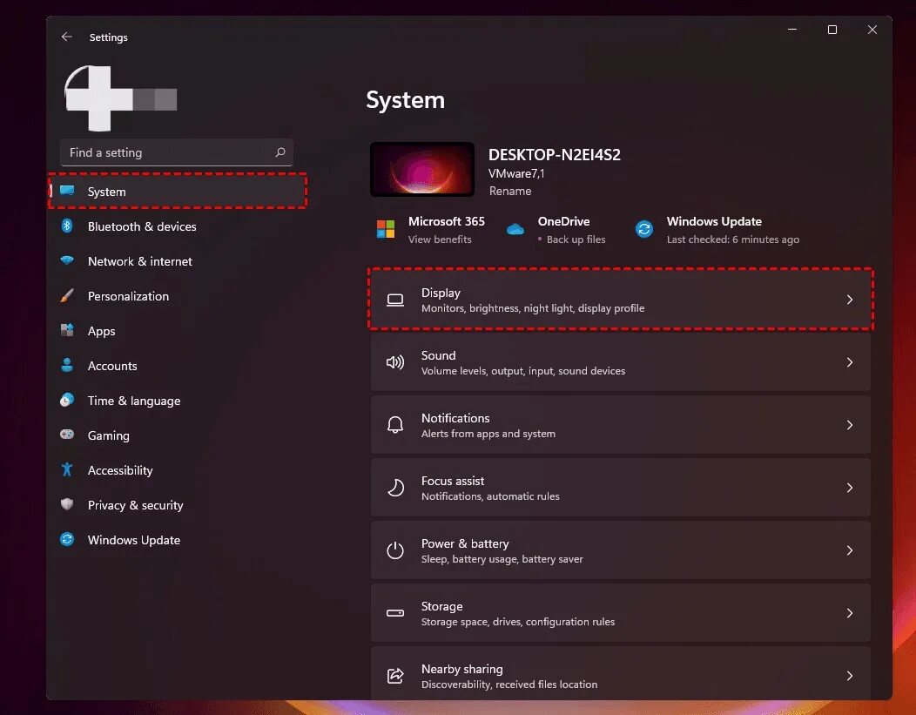Click the Display laptop icon

395,300
